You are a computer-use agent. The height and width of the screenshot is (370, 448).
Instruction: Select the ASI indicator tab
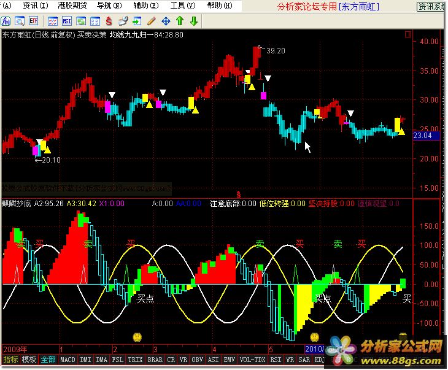point(213,360)
